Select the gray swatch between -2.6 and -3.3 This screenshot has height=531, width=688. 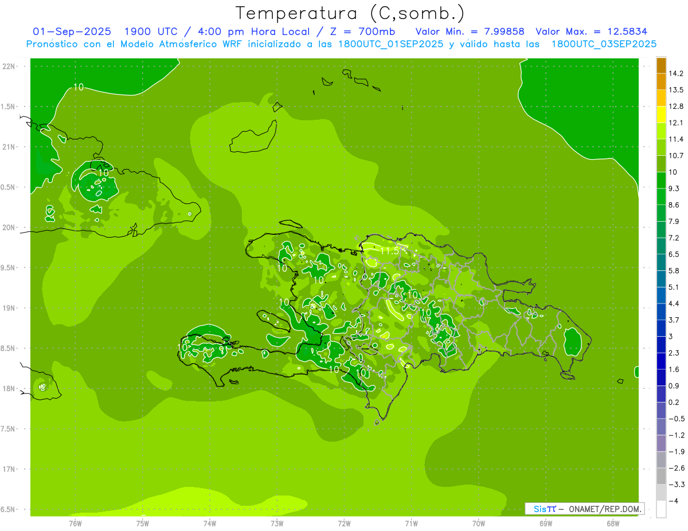click(661, 476)
